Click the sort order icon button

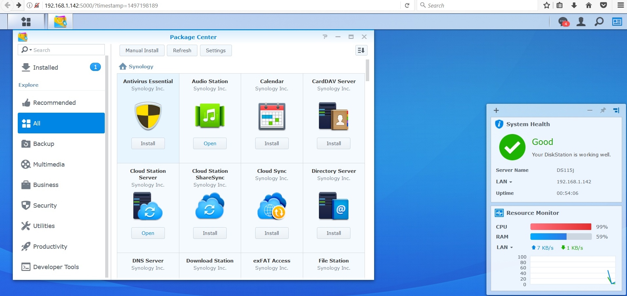click(x=361, y=50)
